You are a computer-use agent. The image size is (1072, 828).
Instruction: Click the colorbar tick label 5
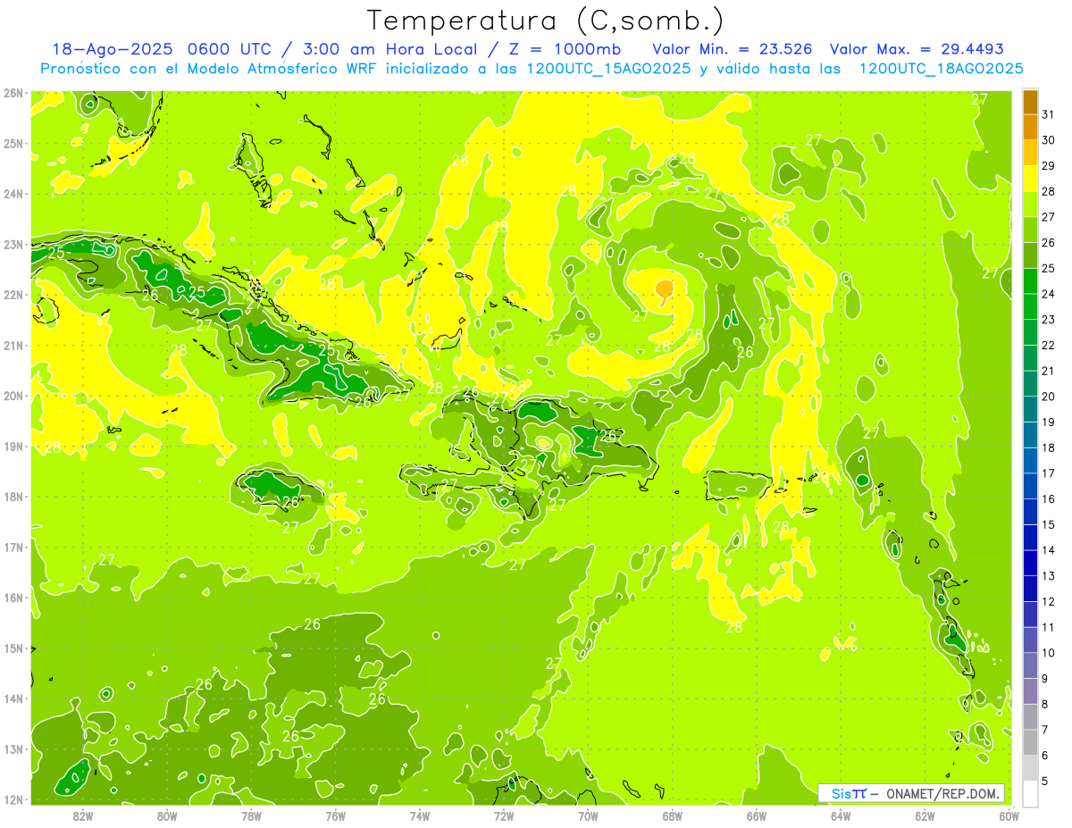(x=1045, y=781)
